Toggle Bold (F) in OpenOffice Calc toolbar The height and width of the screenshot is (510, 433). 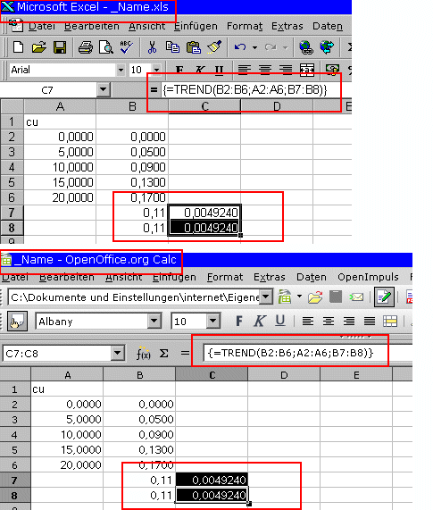[x=239, y=322]
